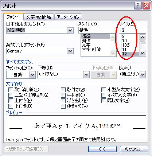The image size is (152, 156).
Task: Select size 10 in the list
Action: pos(130,40)
